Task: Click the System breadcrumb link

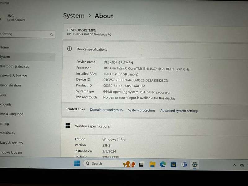Action: (x=74, y=15)
